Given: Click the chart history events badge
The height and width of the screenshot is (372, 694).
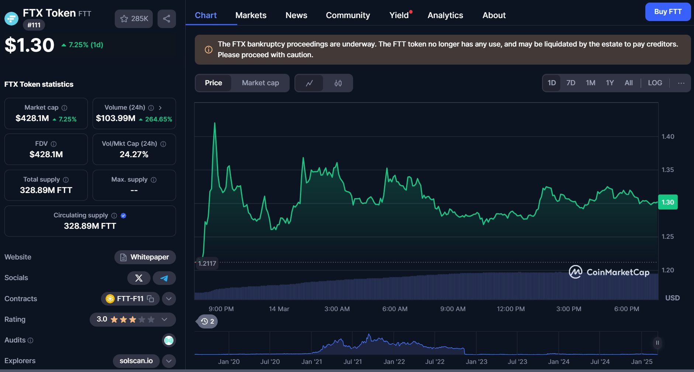Looking at the screenshot, I should coord(208,321).
